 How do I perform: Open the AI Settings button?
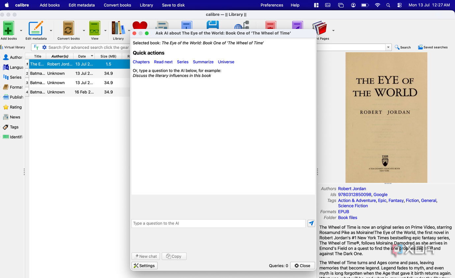[x=144, y=265]
